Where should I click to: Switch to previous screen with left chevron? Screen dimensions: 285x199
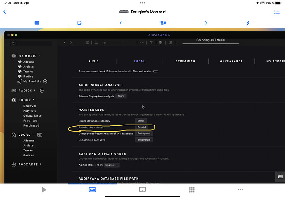[x=121, y=23]
